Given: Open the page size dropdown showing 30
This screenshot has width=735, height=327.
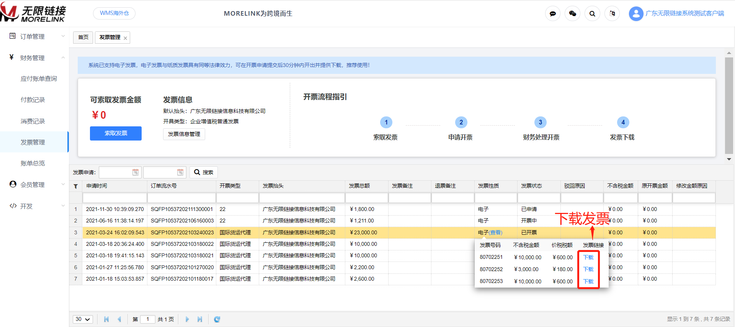Looking at the screenshot, I should coord(83,319).
